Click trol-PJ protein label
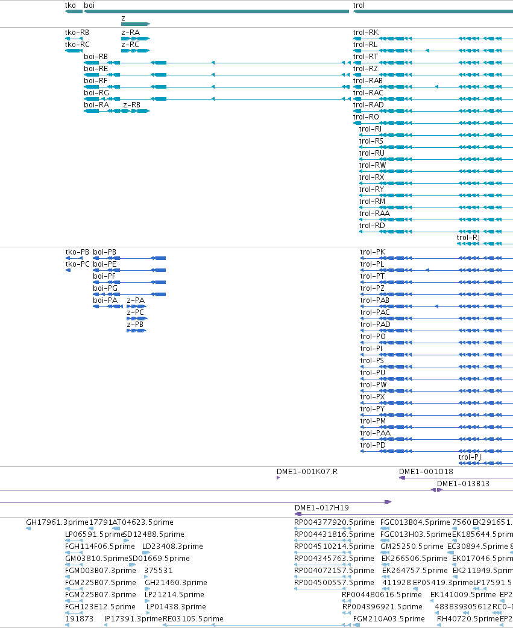Screen dimensions: 513x628 point(470,457)
